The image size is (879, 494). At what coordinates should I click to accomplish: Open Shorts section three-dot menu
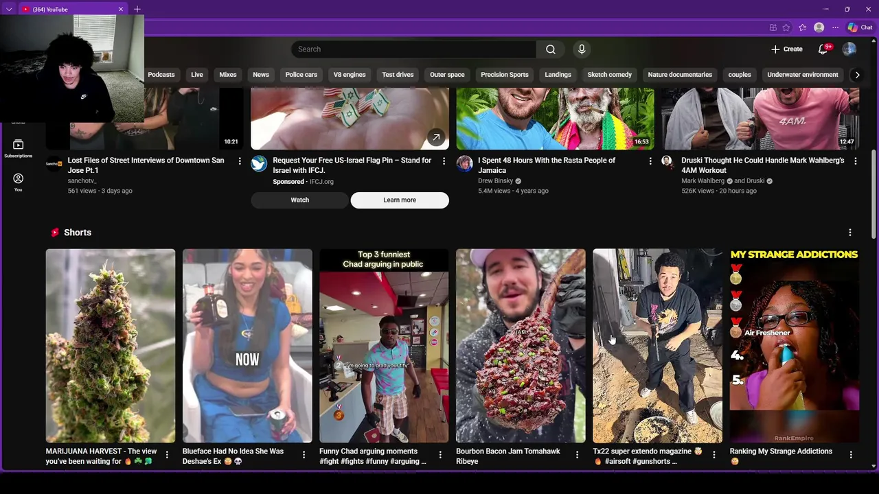850,233
